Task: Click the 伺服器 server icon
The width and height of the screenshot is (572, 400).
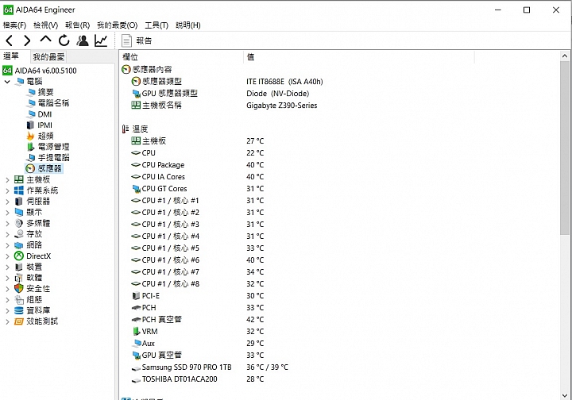Action: click(18, 201)
